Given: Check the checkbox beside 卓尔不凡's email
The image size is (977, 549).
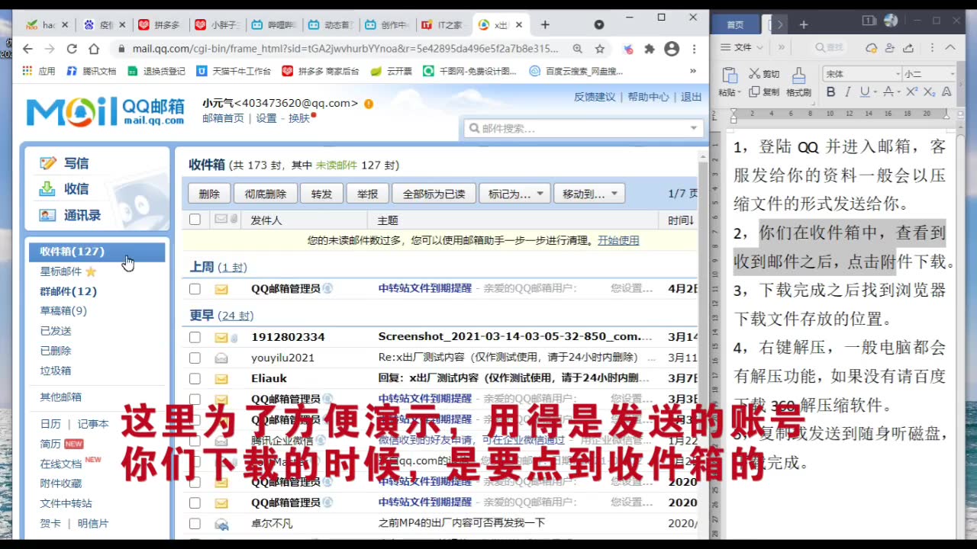Looking at the screenshot, I should [x=195, y=524].
